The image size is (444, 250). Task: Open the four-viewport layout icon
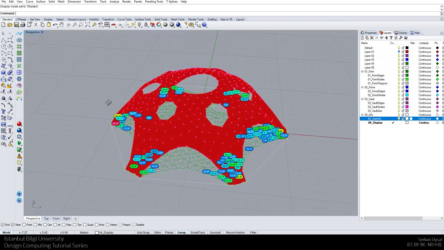point(107,25)
